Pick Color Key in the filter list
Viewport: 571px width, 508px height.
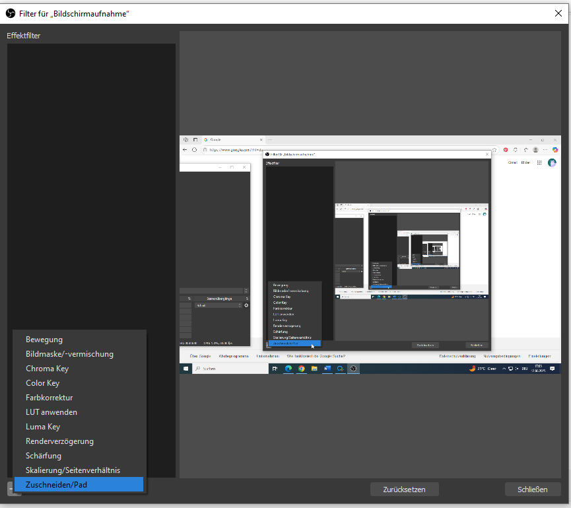pyautogui.click(x=79, y=383)
